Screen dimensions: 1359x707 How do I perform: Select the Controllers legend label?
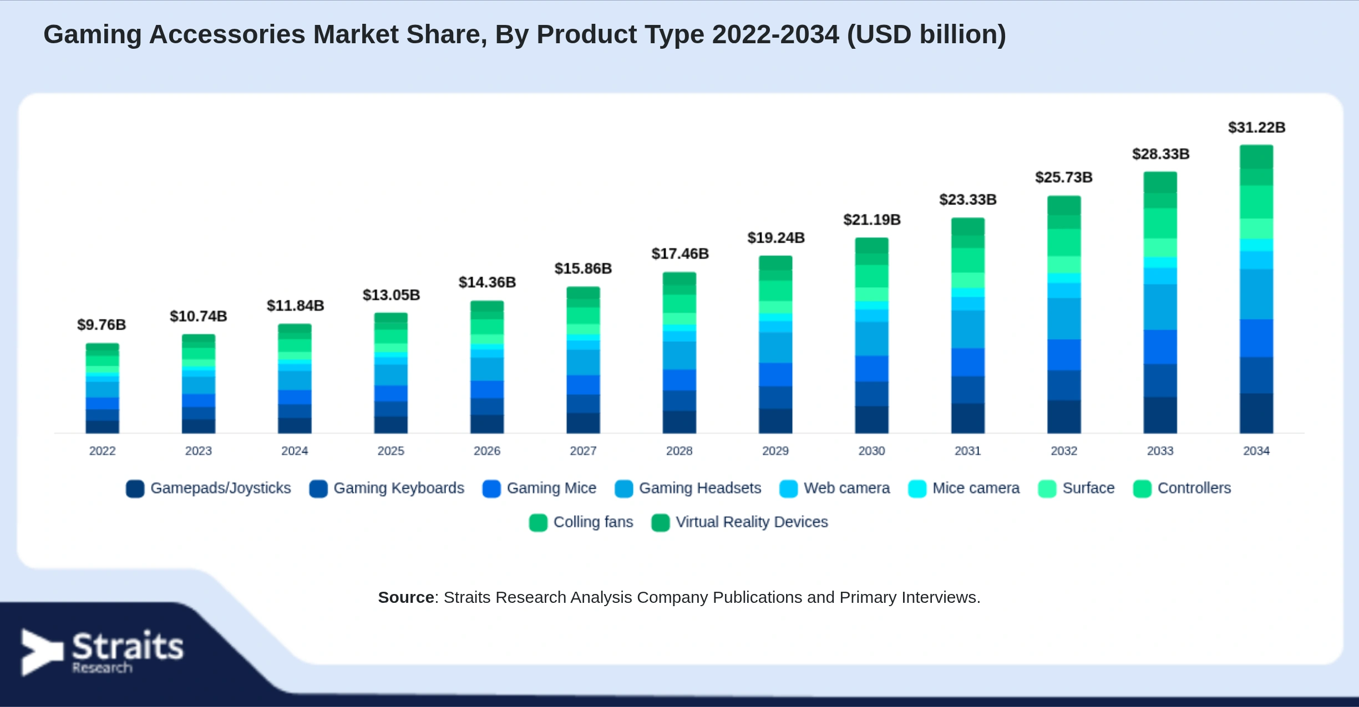1194,488
